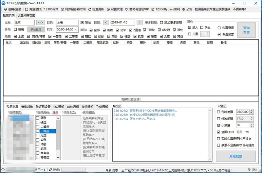The width and height of the screenshot is (262, 173).
Task: Select 车票预定 radio button
Action: coord(219,34)
